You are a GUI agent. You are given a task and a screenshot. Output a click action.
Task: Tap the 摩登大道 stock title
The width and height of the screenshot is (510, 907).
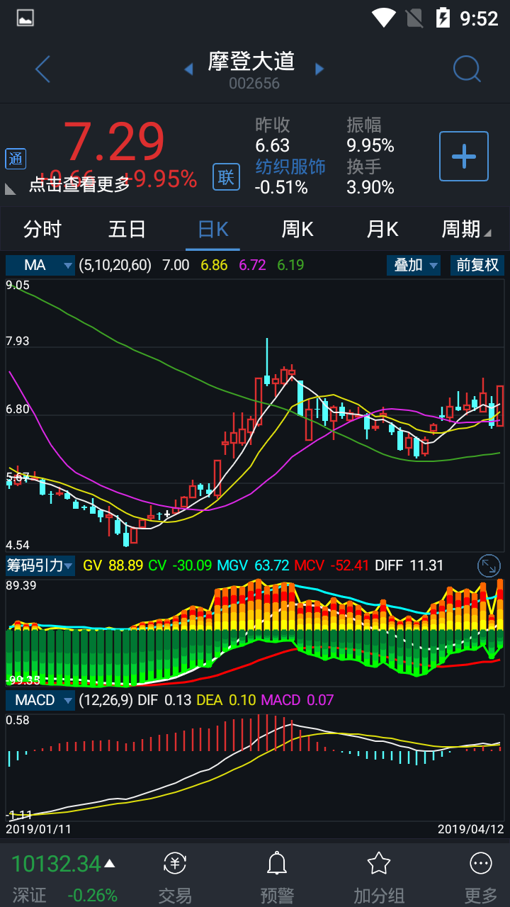point(251,62)
